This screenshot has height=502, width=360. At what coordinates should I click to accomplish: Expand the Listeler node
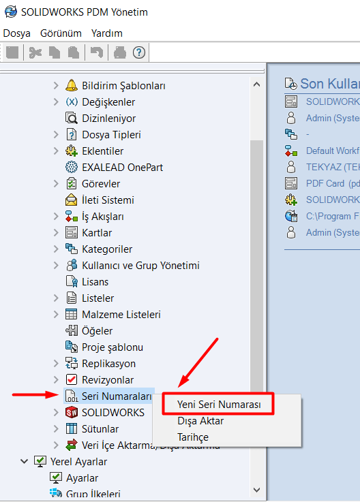pyautogui.click(x=56, y=298)
